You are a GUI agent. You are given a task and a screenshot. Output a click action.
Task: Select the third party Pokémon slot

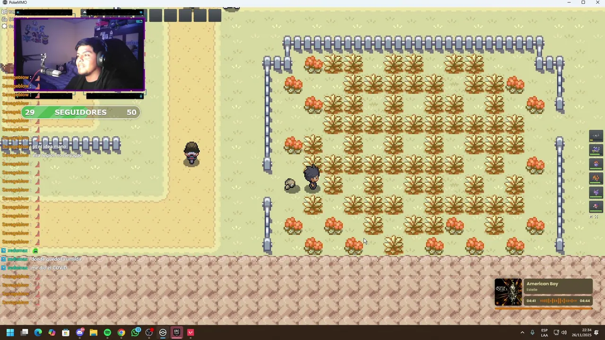(596, 164)
